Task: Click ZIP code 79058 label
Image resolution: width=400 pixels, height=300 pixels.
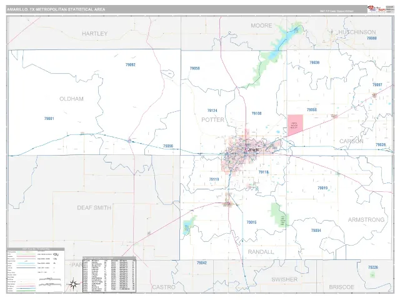Action: coord(194,68)
